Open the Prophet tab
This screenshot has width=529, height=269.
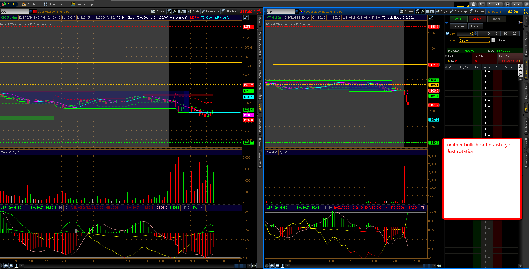[x=30, y=4]
